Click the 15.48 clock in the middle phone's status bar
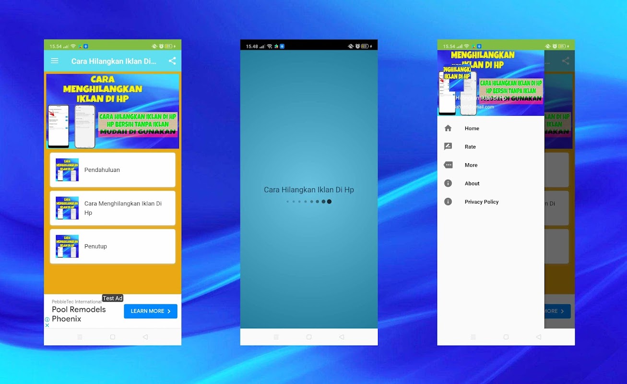Image resolution: width=627 pixels, height=384 pixels. point(252,47)
